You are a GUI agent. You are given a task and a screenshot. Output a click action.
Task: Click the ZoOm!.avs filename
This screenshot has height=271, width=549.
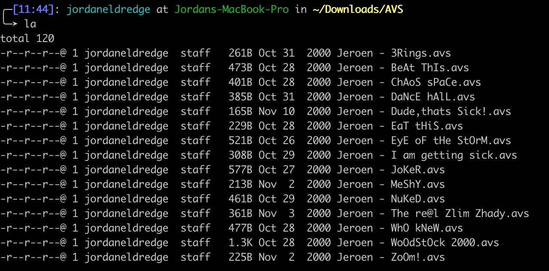(x=418, y=257)
